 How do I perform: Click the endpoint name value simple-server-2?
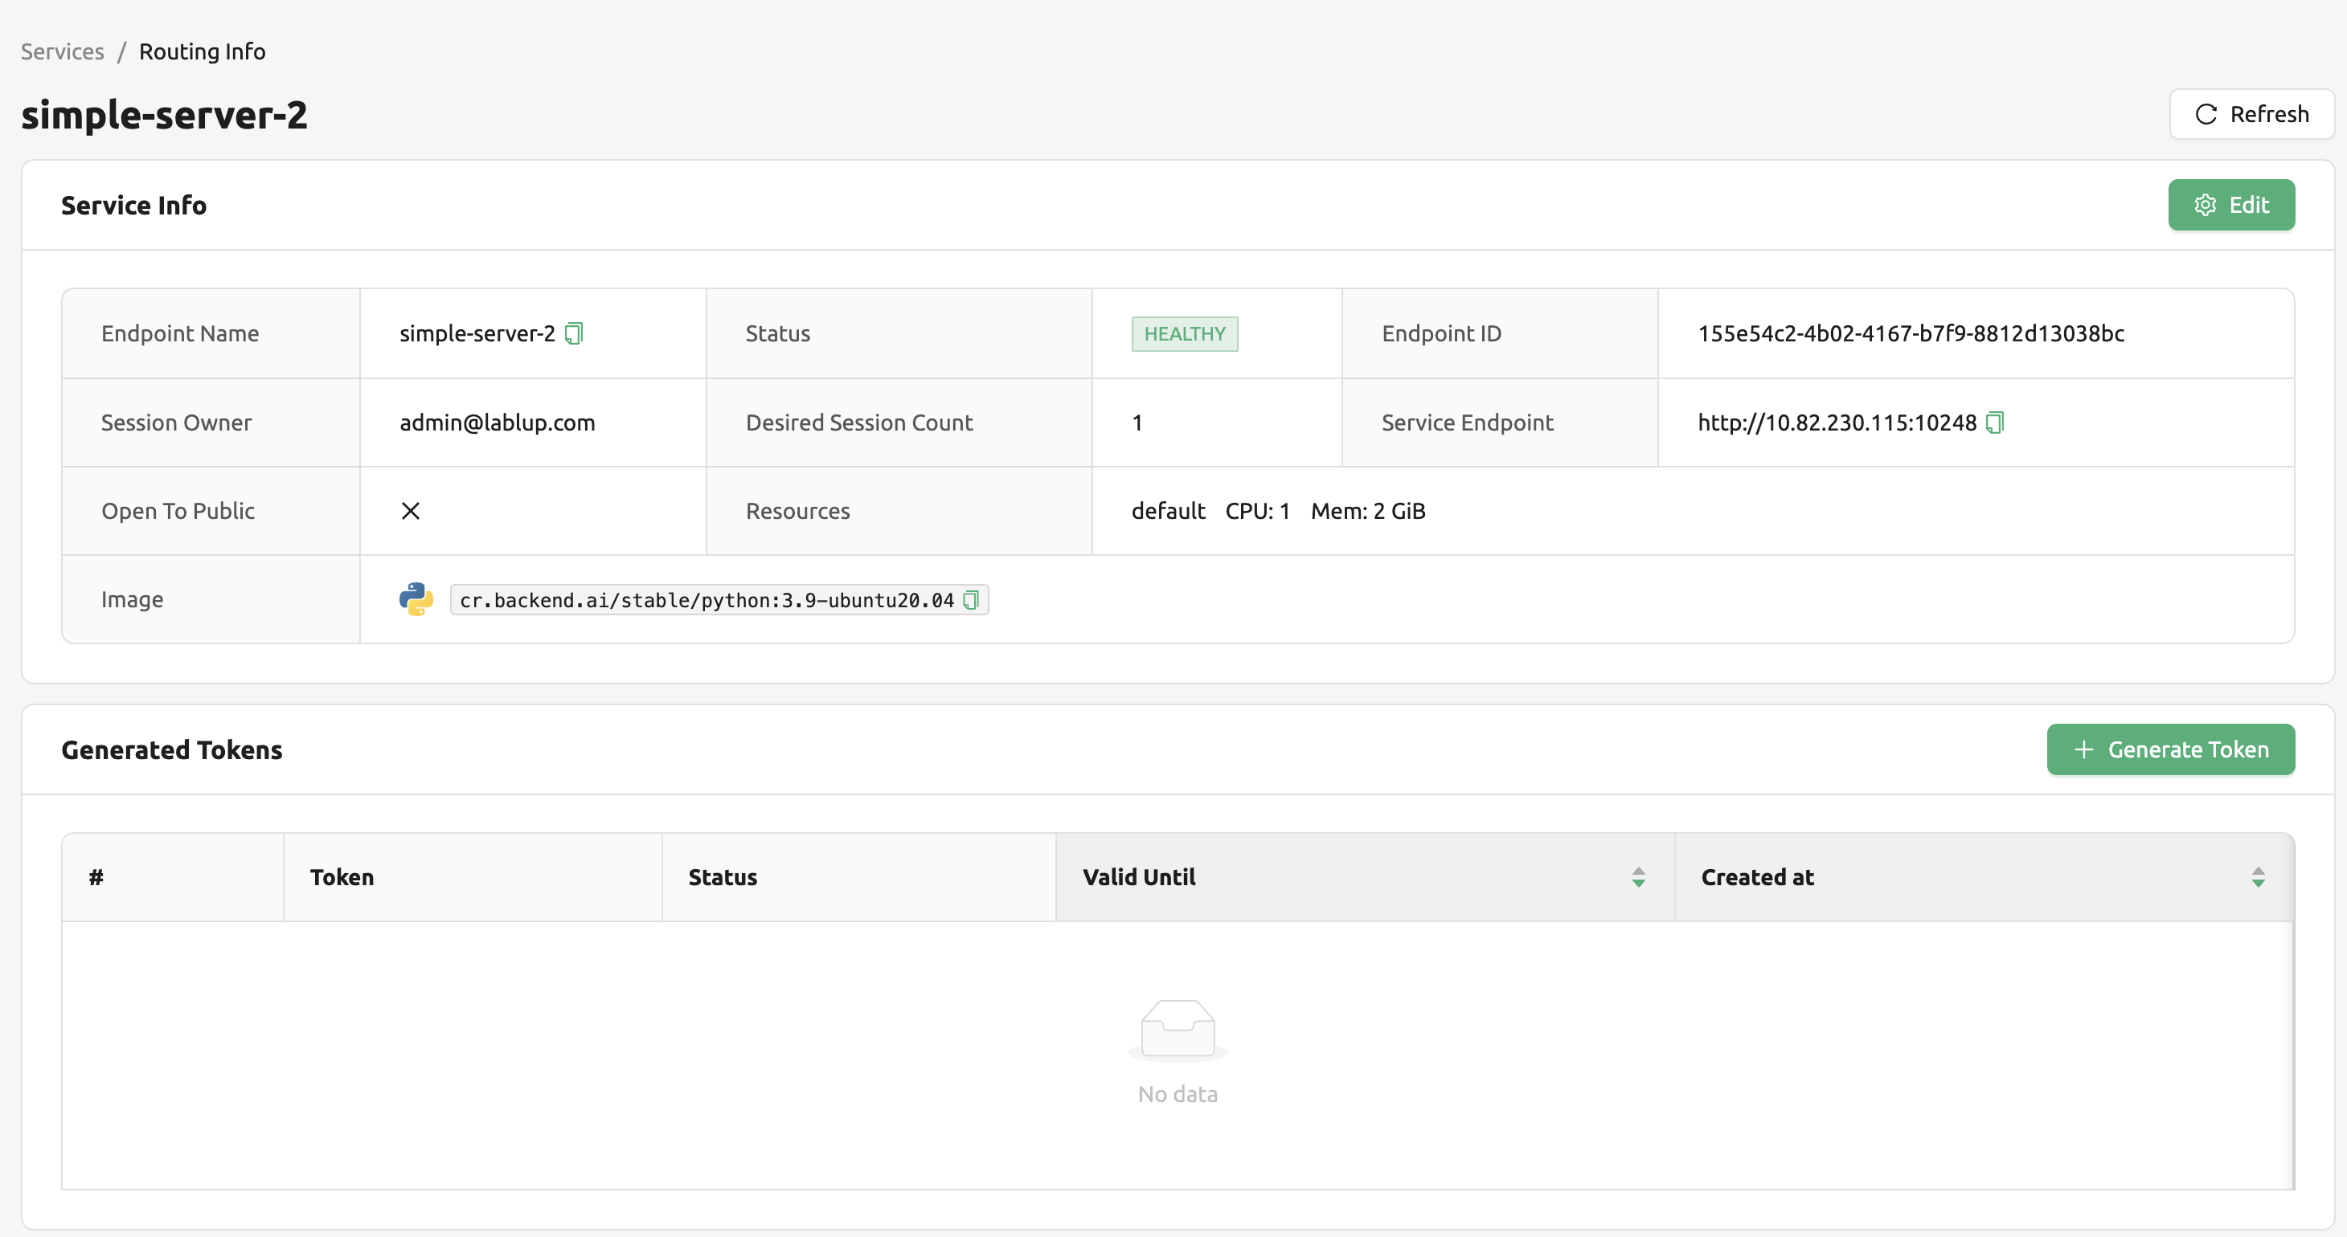tap(477, 334)
